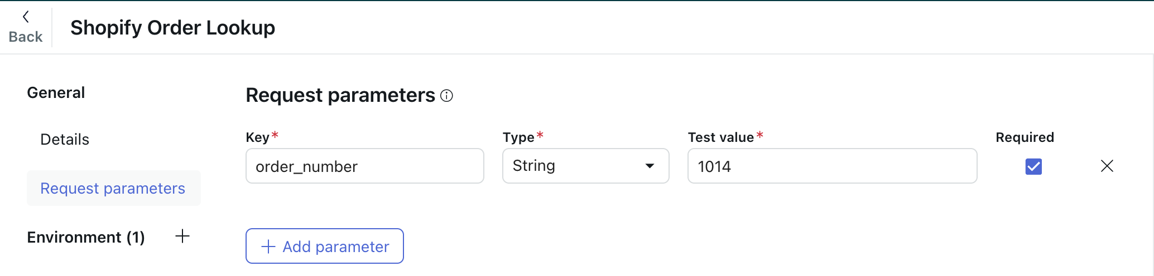Click the Request parameters main heading text

tap(340, 95)
